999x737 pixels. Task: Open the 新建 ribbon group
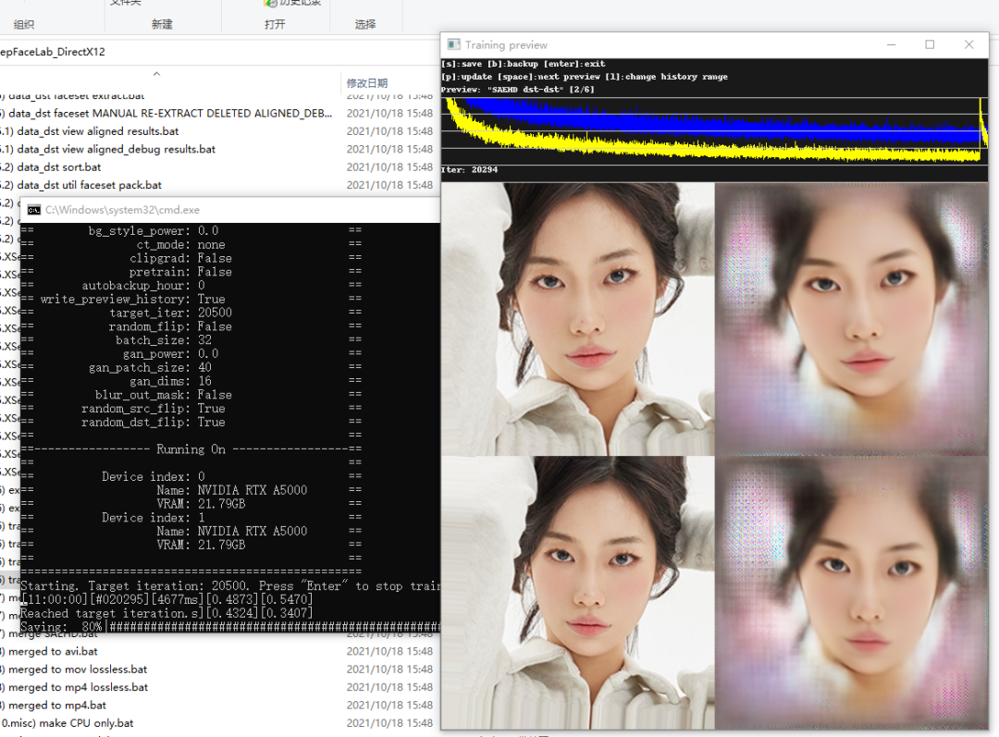click(162, 24)
